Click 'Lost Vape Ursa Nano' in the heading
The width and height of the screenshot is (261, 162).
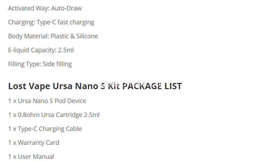tap(52, 86)
